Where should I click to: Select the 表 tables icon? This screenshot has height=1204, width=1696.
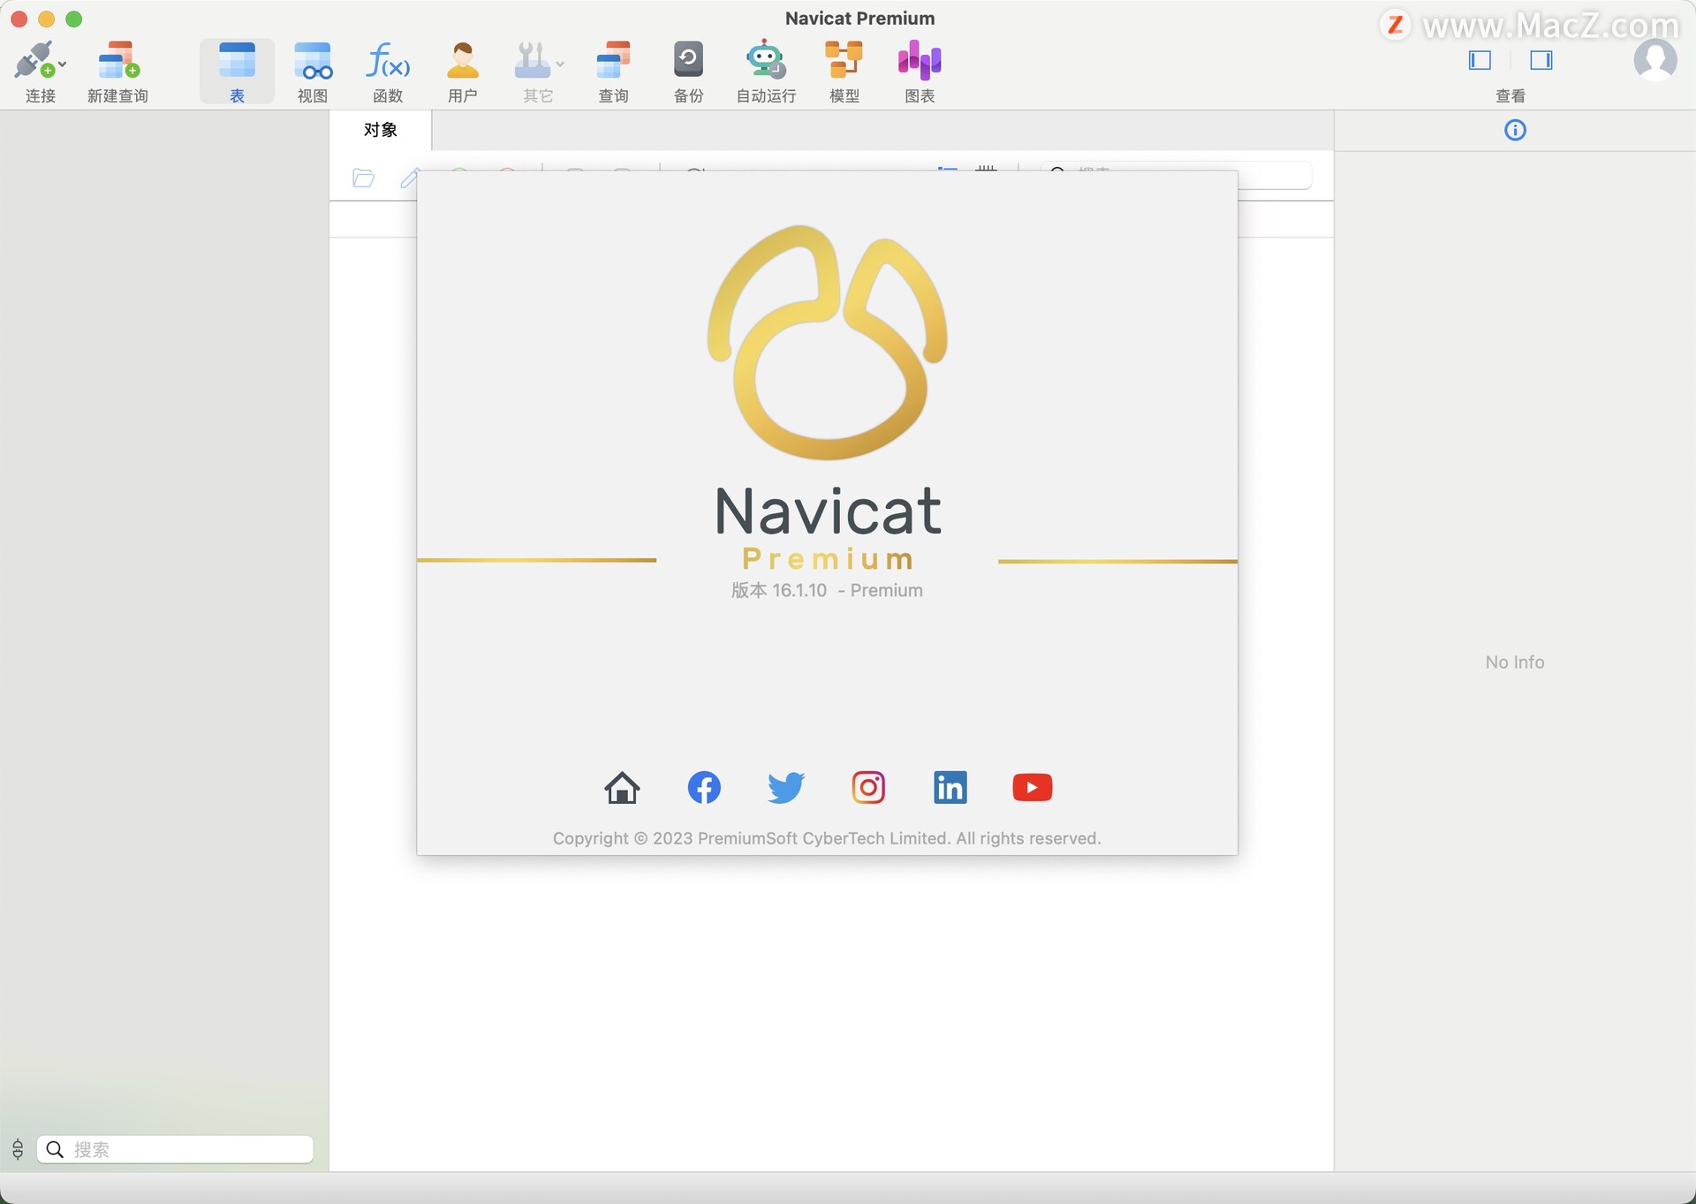tap(237, 60)
